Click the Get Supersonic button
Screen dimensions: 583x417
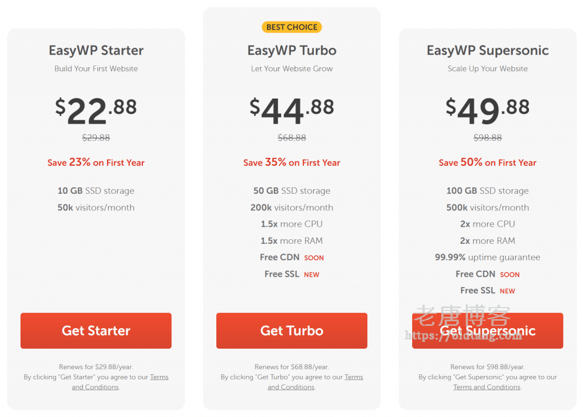[487, 330]
